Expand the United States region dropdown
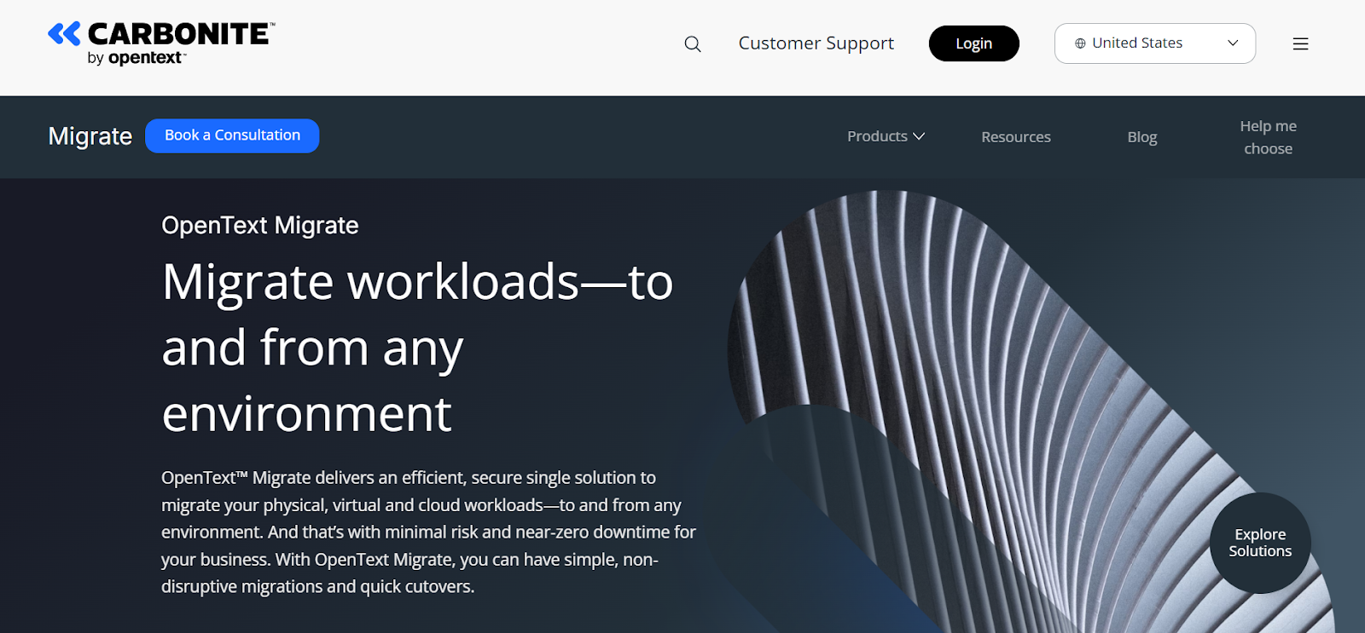The height and width of the screenshot is (633, 1365). point(1155,43)
